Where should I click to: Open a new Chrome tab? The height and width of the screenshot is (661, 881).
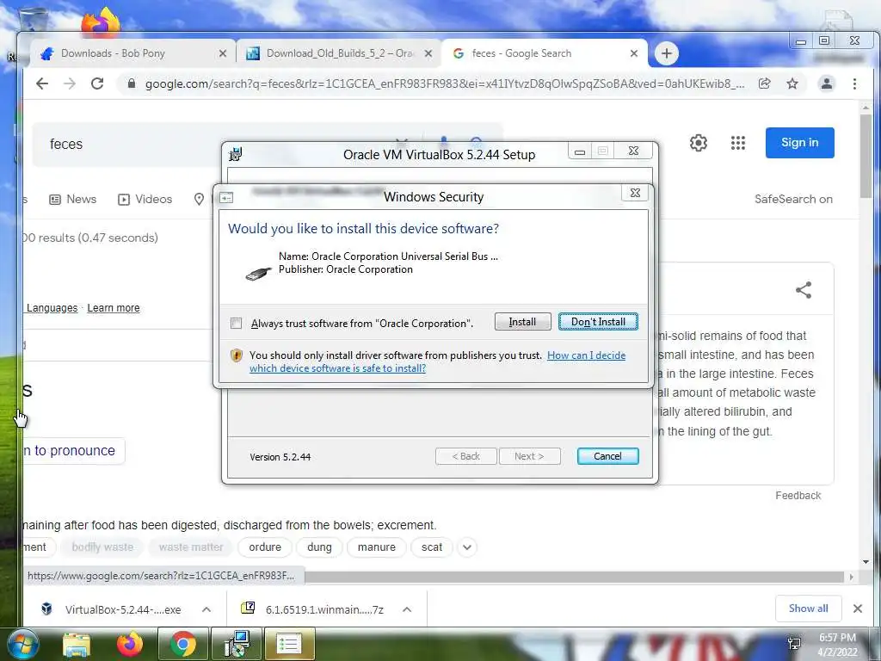point(667,53)
